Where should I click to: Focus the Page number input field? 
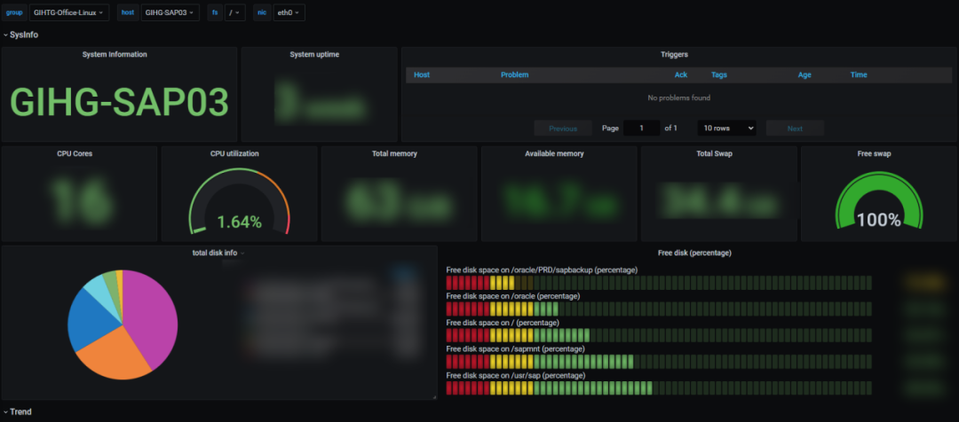click(x=641, y=129)
